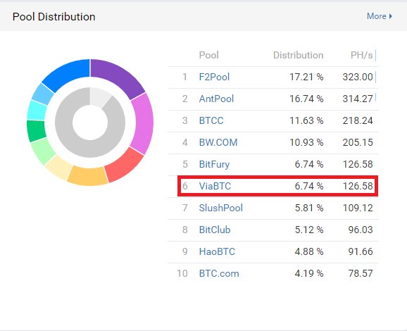Click the BitFury pool link
This screenshot has width=407, height=331.
click(x=214, y=164)
